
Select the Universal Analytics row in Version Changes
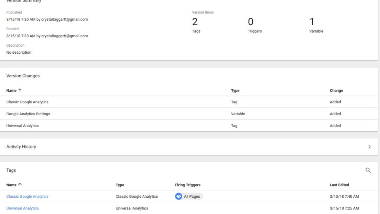[x=189, y=126]
